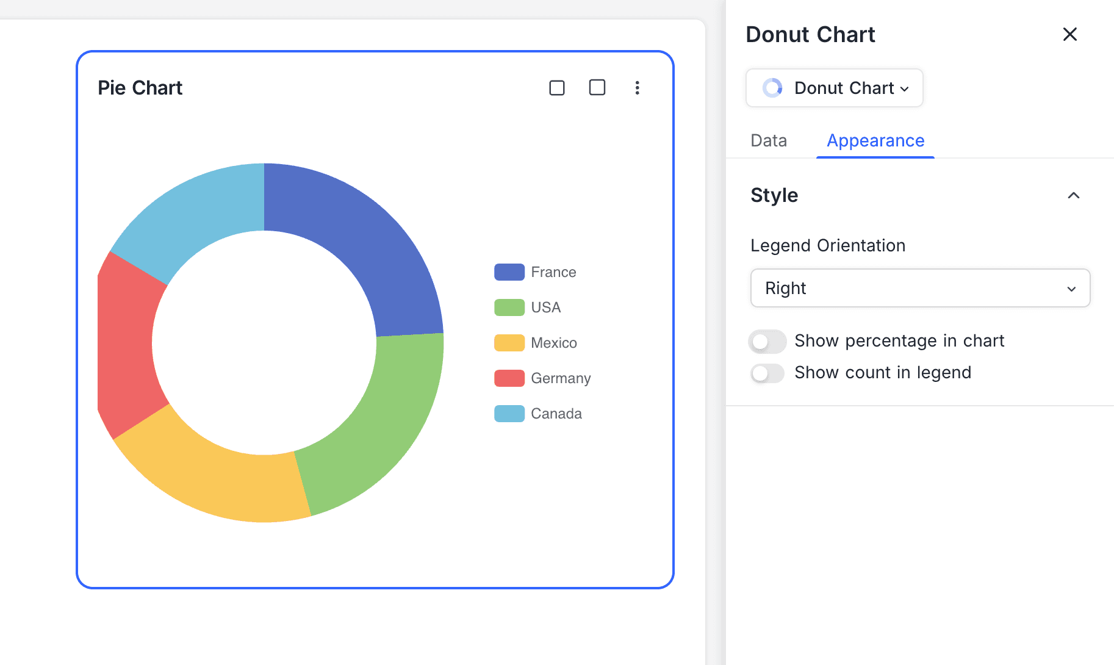Click the red Germany donut segment

(x=125, y=345)
